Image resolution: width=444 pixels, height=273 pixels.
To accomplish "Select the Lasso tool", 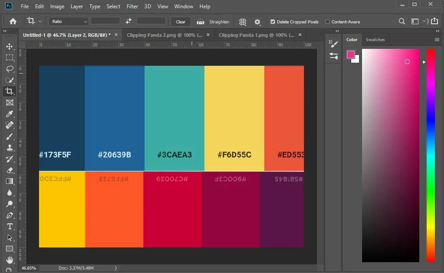I will click(10, 69).
